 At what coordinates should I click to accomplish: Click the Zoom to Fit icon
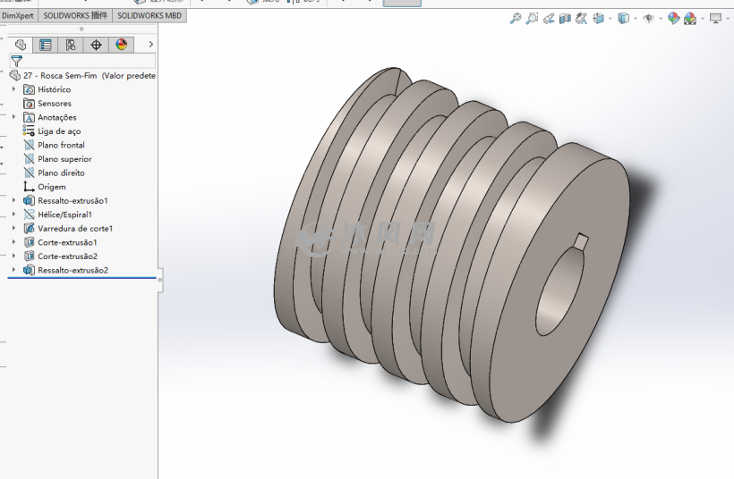pos(516,18)
